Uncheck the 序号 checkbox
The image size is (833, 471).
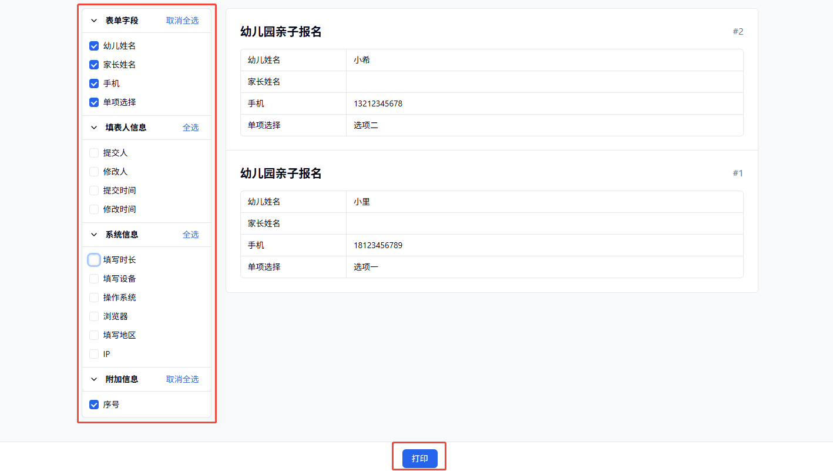[94, 405]
